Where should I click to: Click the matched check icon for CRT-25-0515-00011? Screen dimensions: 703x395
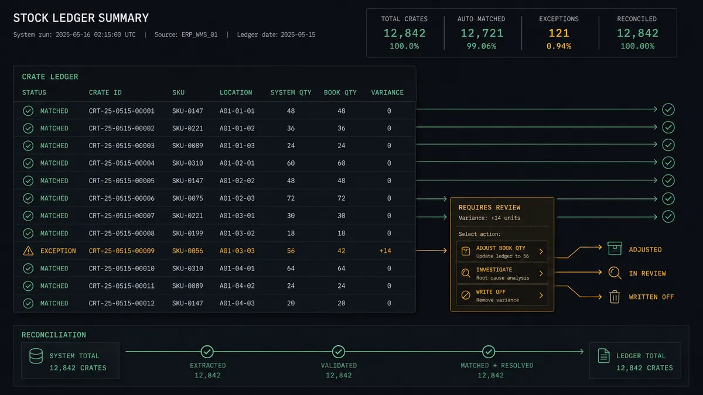[28, 286]
